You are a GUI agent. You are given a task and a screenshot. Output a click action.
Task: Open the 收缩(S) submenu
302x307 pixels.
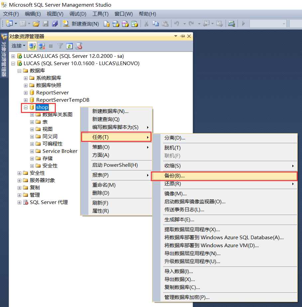coord(225,166)
